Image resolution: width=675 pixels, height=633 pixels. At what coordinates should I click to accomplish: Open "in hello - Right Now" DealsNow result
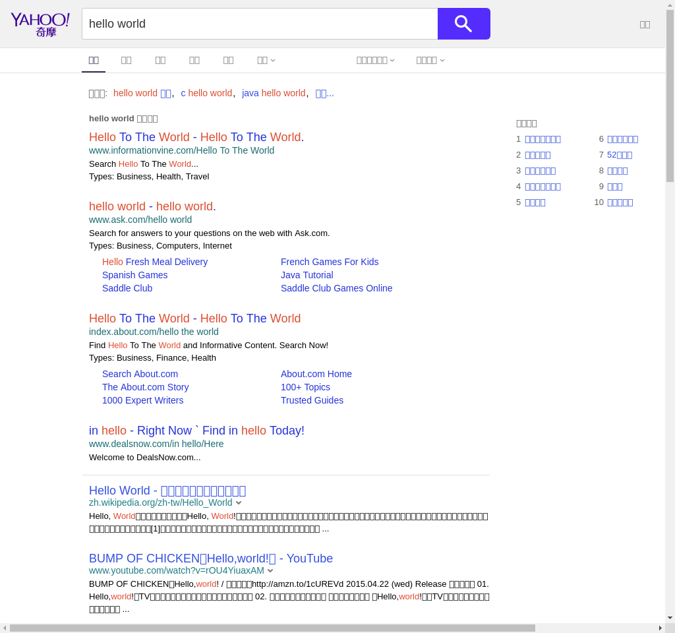[x=196, y=431]
